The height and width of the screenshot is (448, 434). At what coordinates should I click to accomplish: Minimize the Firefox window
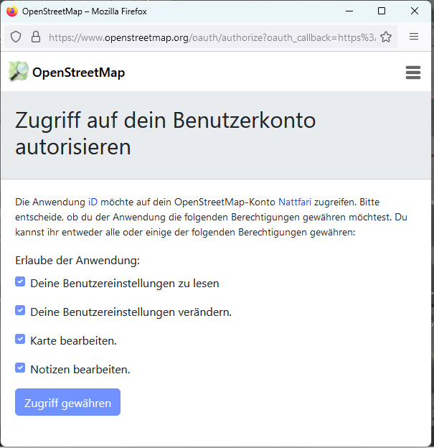349,11
